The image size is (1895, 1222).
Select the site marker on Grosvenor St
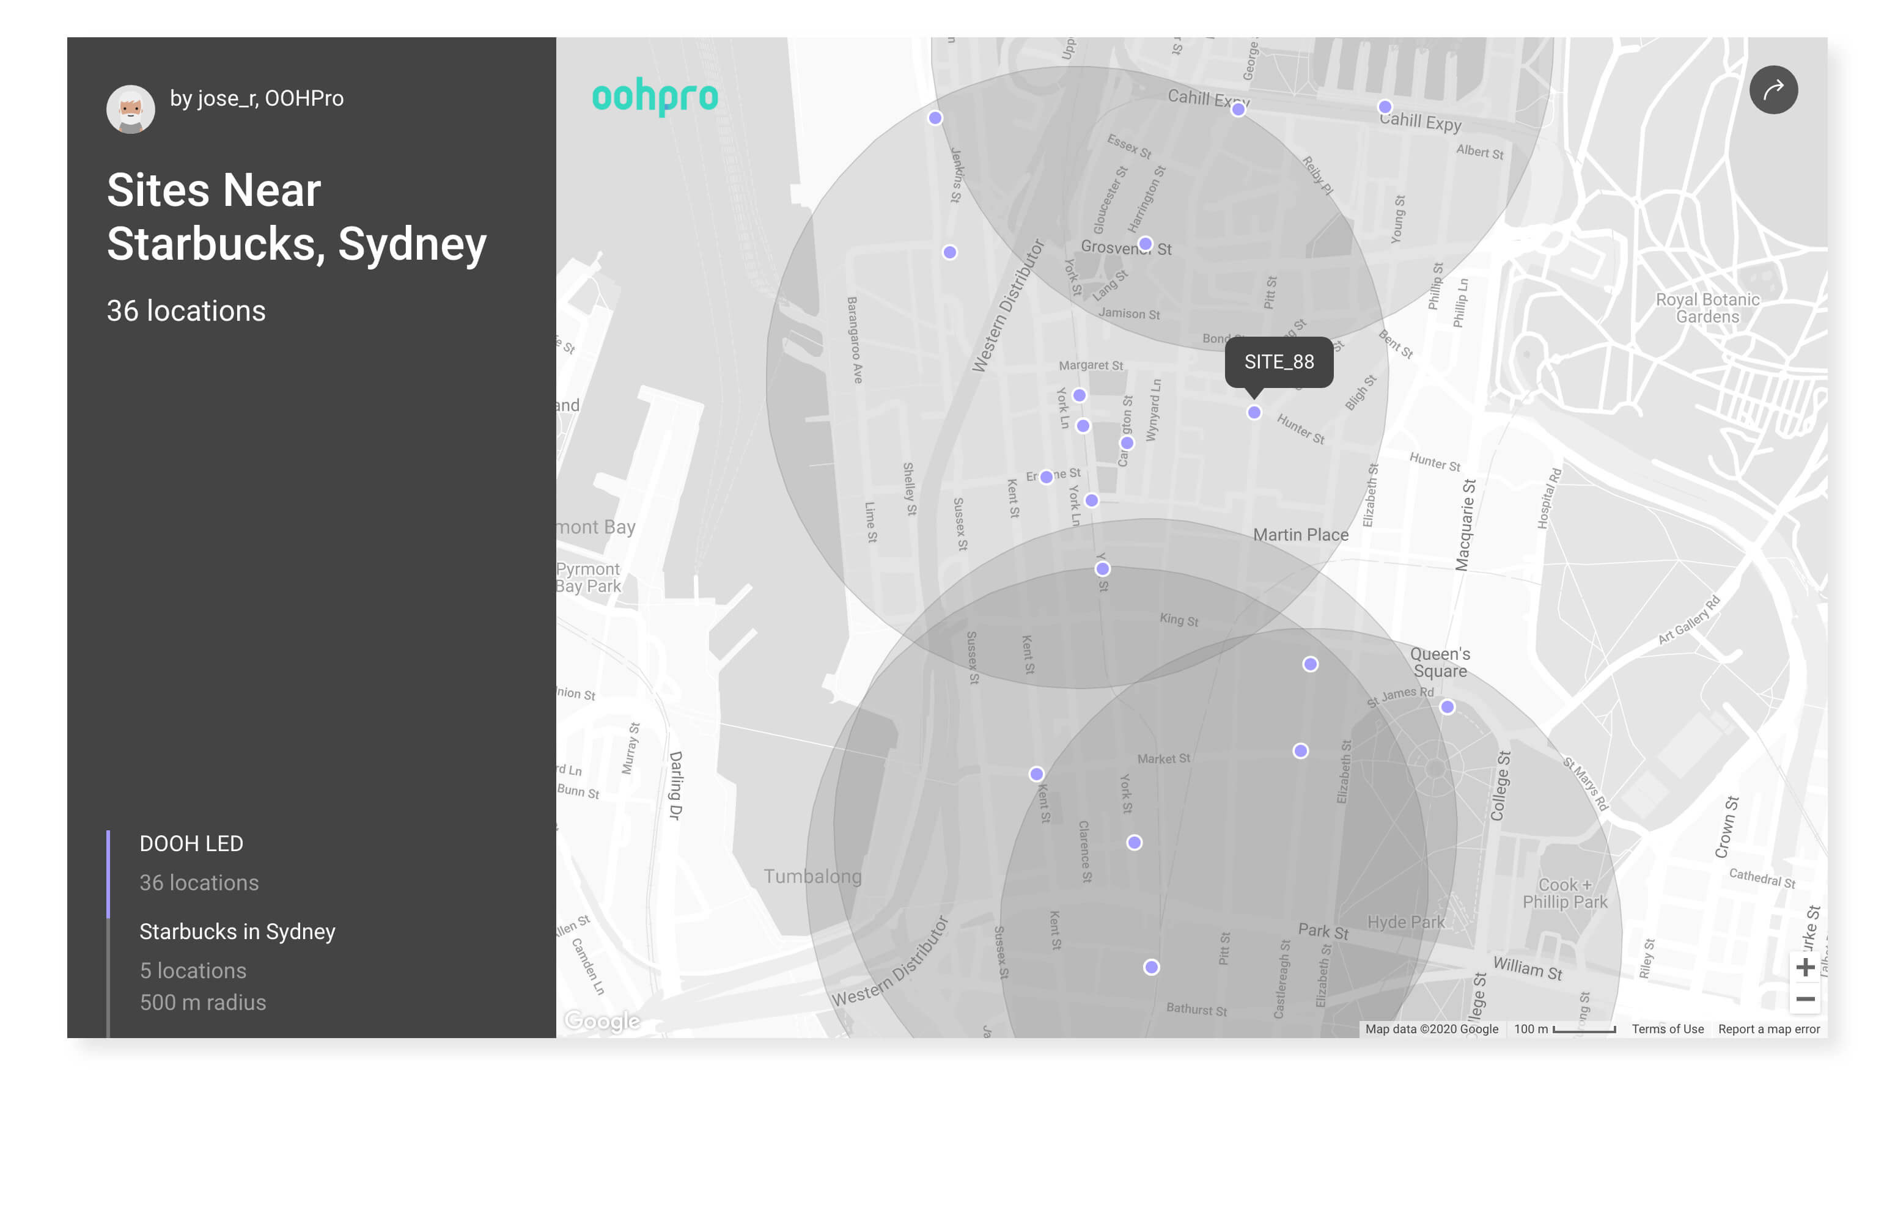(x=1145, y=244)
